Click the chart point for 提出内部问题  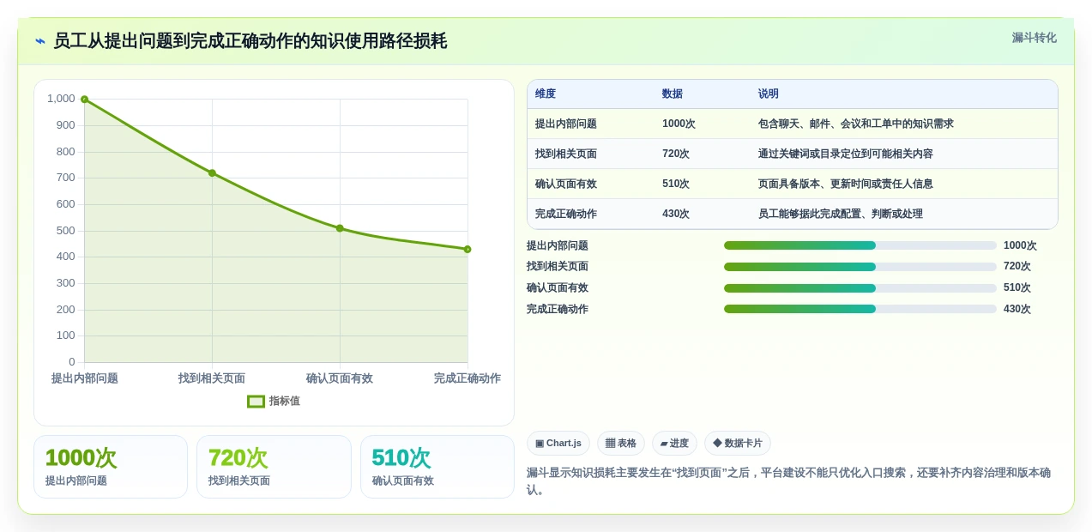pyautogui.click(x=84, y=100)
